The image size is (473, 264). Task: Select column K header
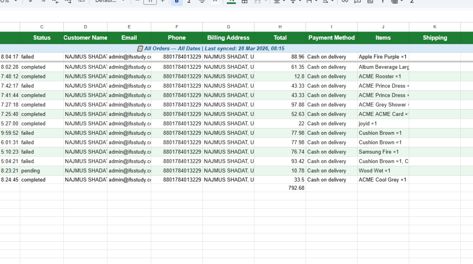pos(435,27)
